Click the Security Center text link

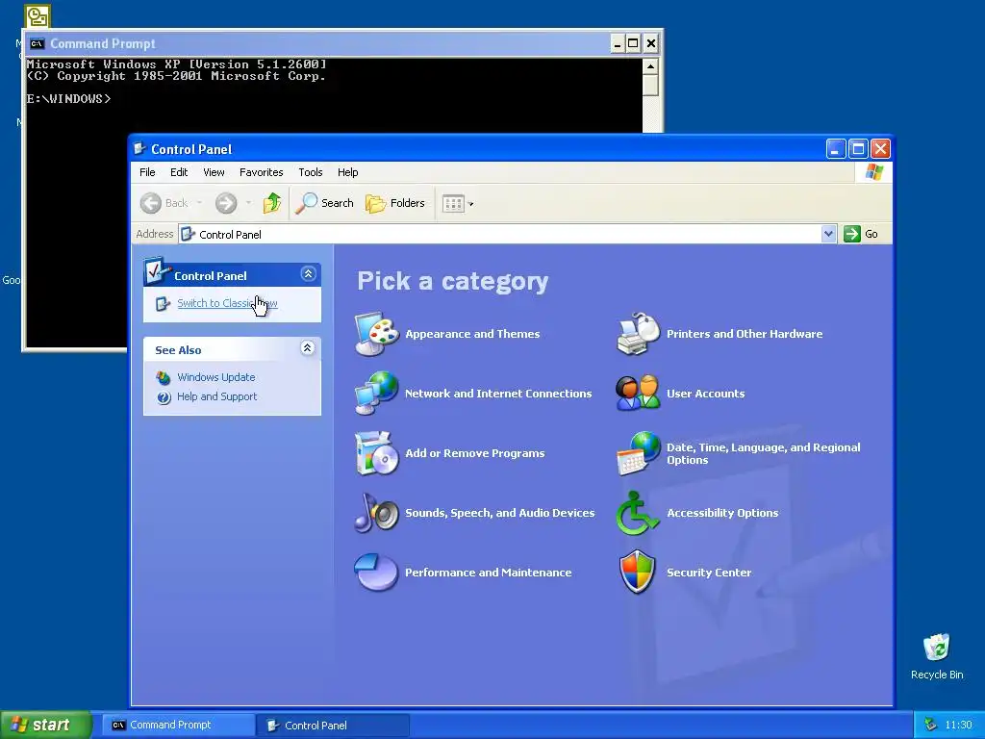[x=709, y=573]
